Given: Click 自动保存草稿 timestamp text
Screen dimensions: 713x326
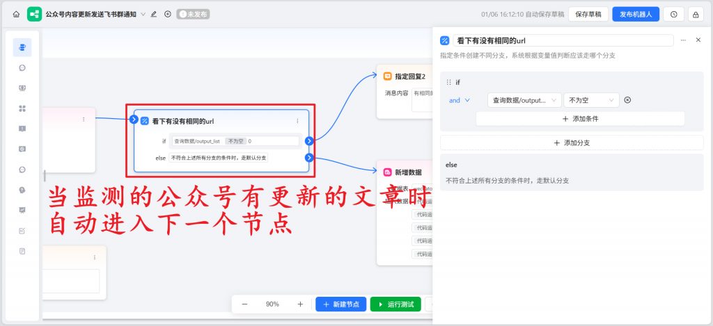Looking at the screenshot, I should click(x=522, y=14).
